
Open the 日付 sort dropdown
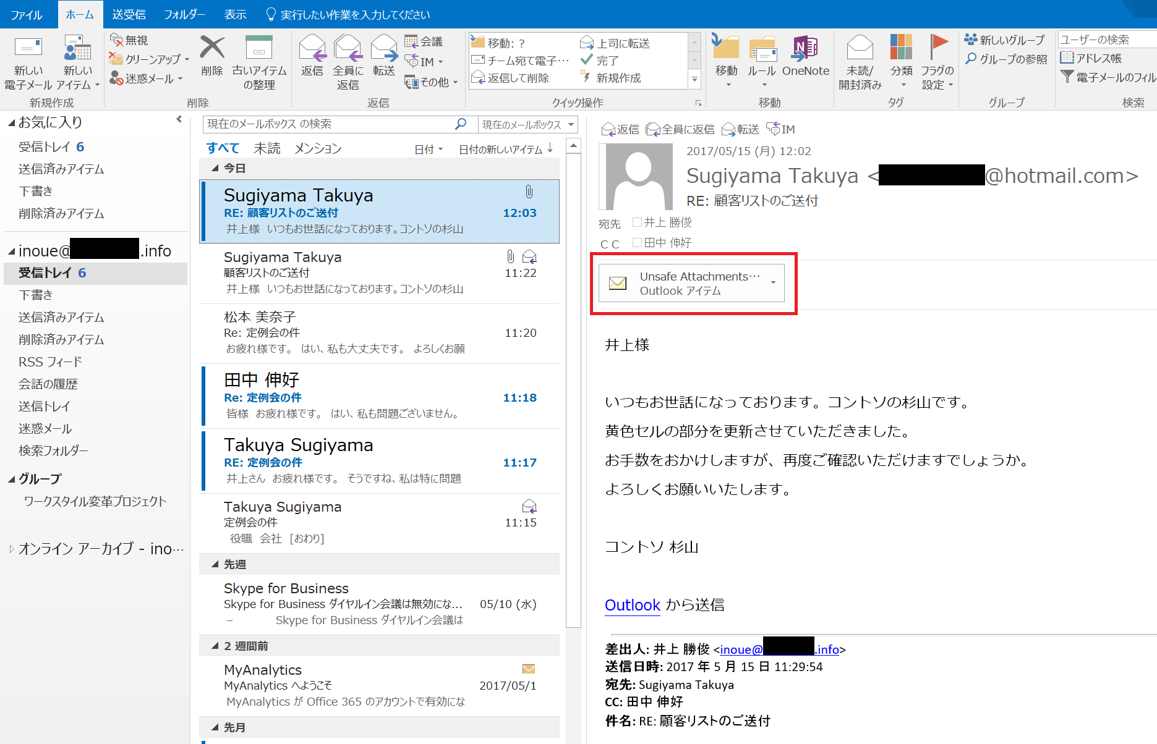[429, 150]
